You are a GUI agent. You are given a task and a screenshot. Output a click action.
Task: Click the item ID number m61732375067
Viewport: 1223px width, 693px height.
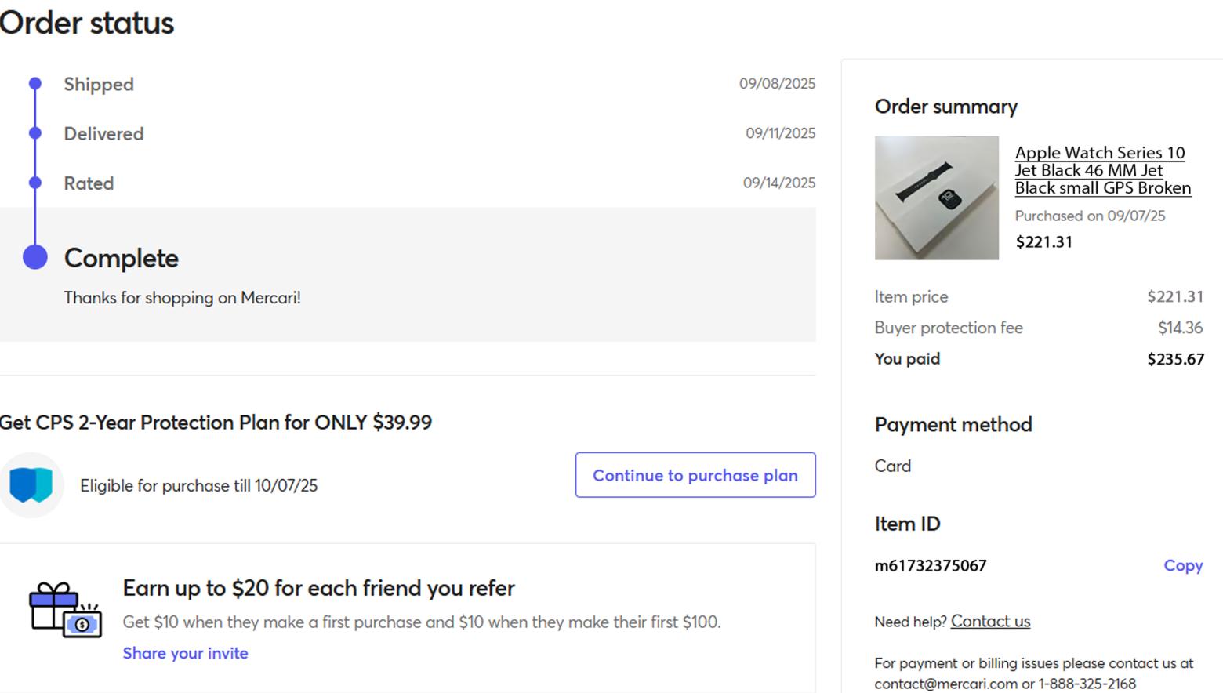pyautogui.click(x=931, y=565)
